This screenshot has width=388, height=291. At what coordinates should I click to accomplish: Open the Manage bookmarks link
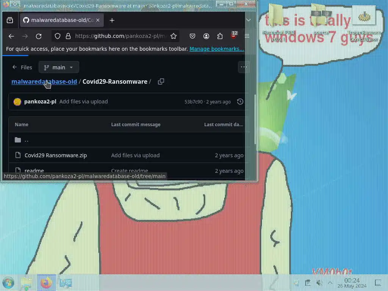pyautogui.click(x=217, y=49)
